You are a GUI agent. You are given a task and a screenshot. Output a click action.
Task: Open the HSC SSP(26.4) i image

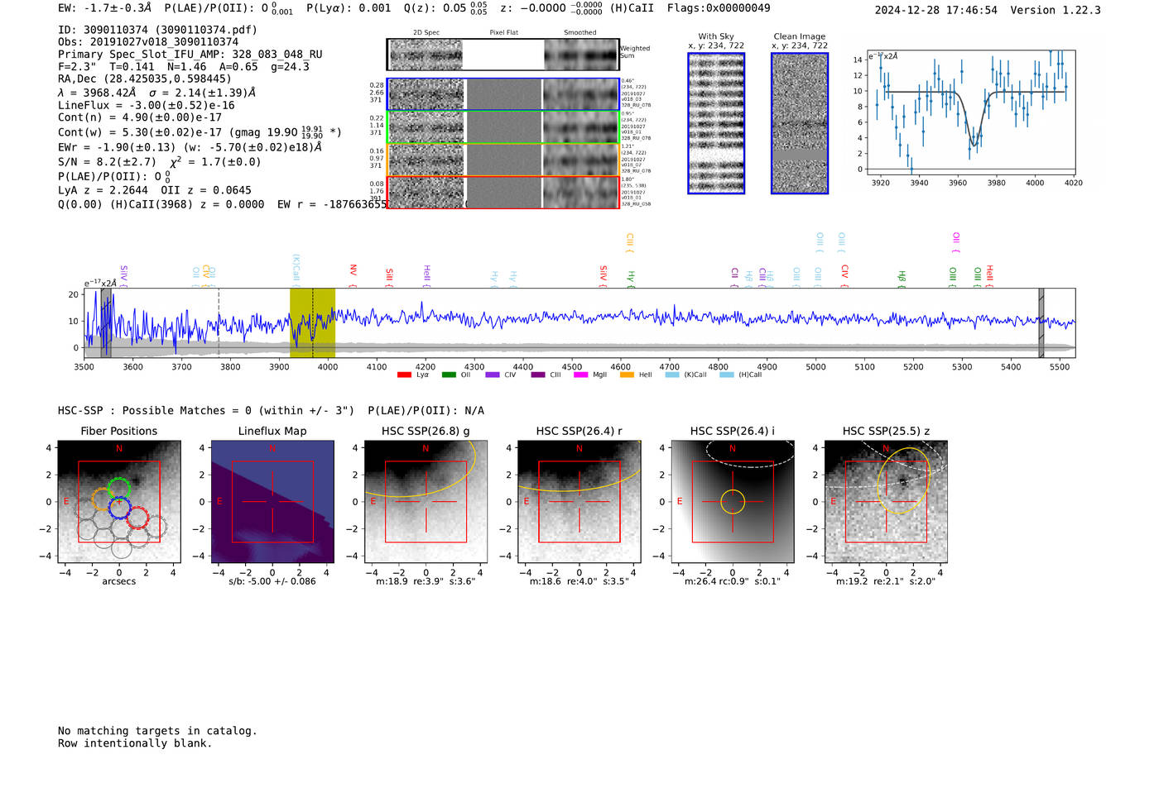click(733, 502)
